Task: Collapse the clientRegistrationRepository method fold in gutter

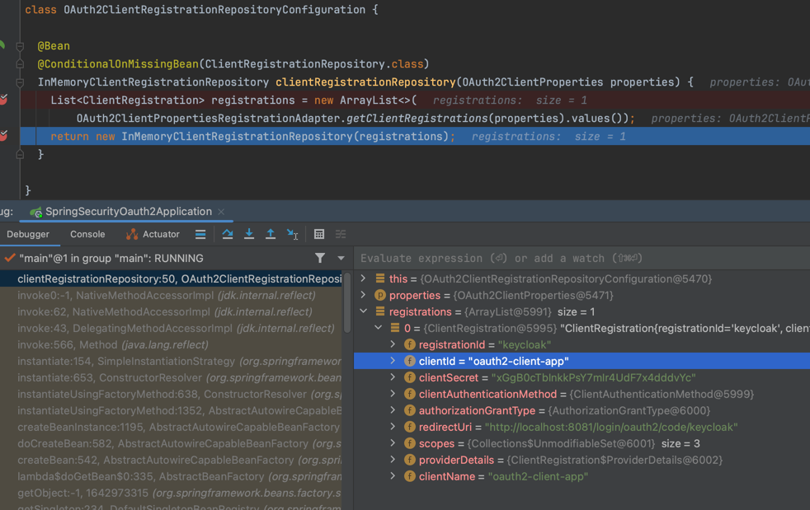Action: click(x=20, y=82)
